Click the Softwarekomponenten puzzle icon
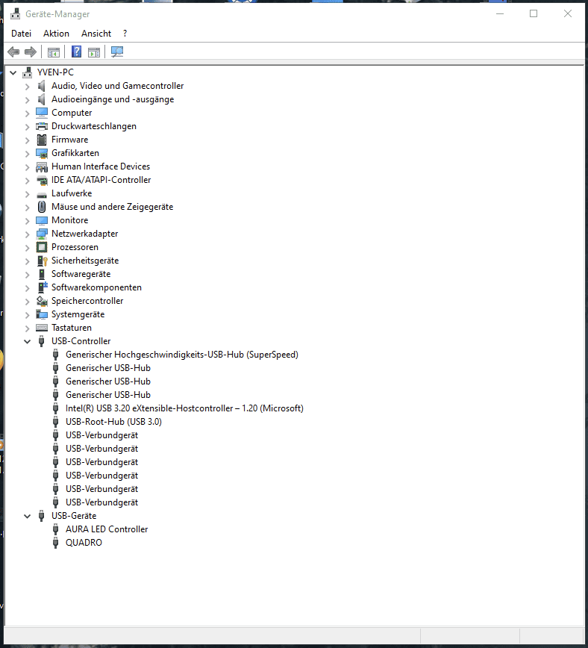The width and height of the screenshot is (588, 648). pos(42,287)
